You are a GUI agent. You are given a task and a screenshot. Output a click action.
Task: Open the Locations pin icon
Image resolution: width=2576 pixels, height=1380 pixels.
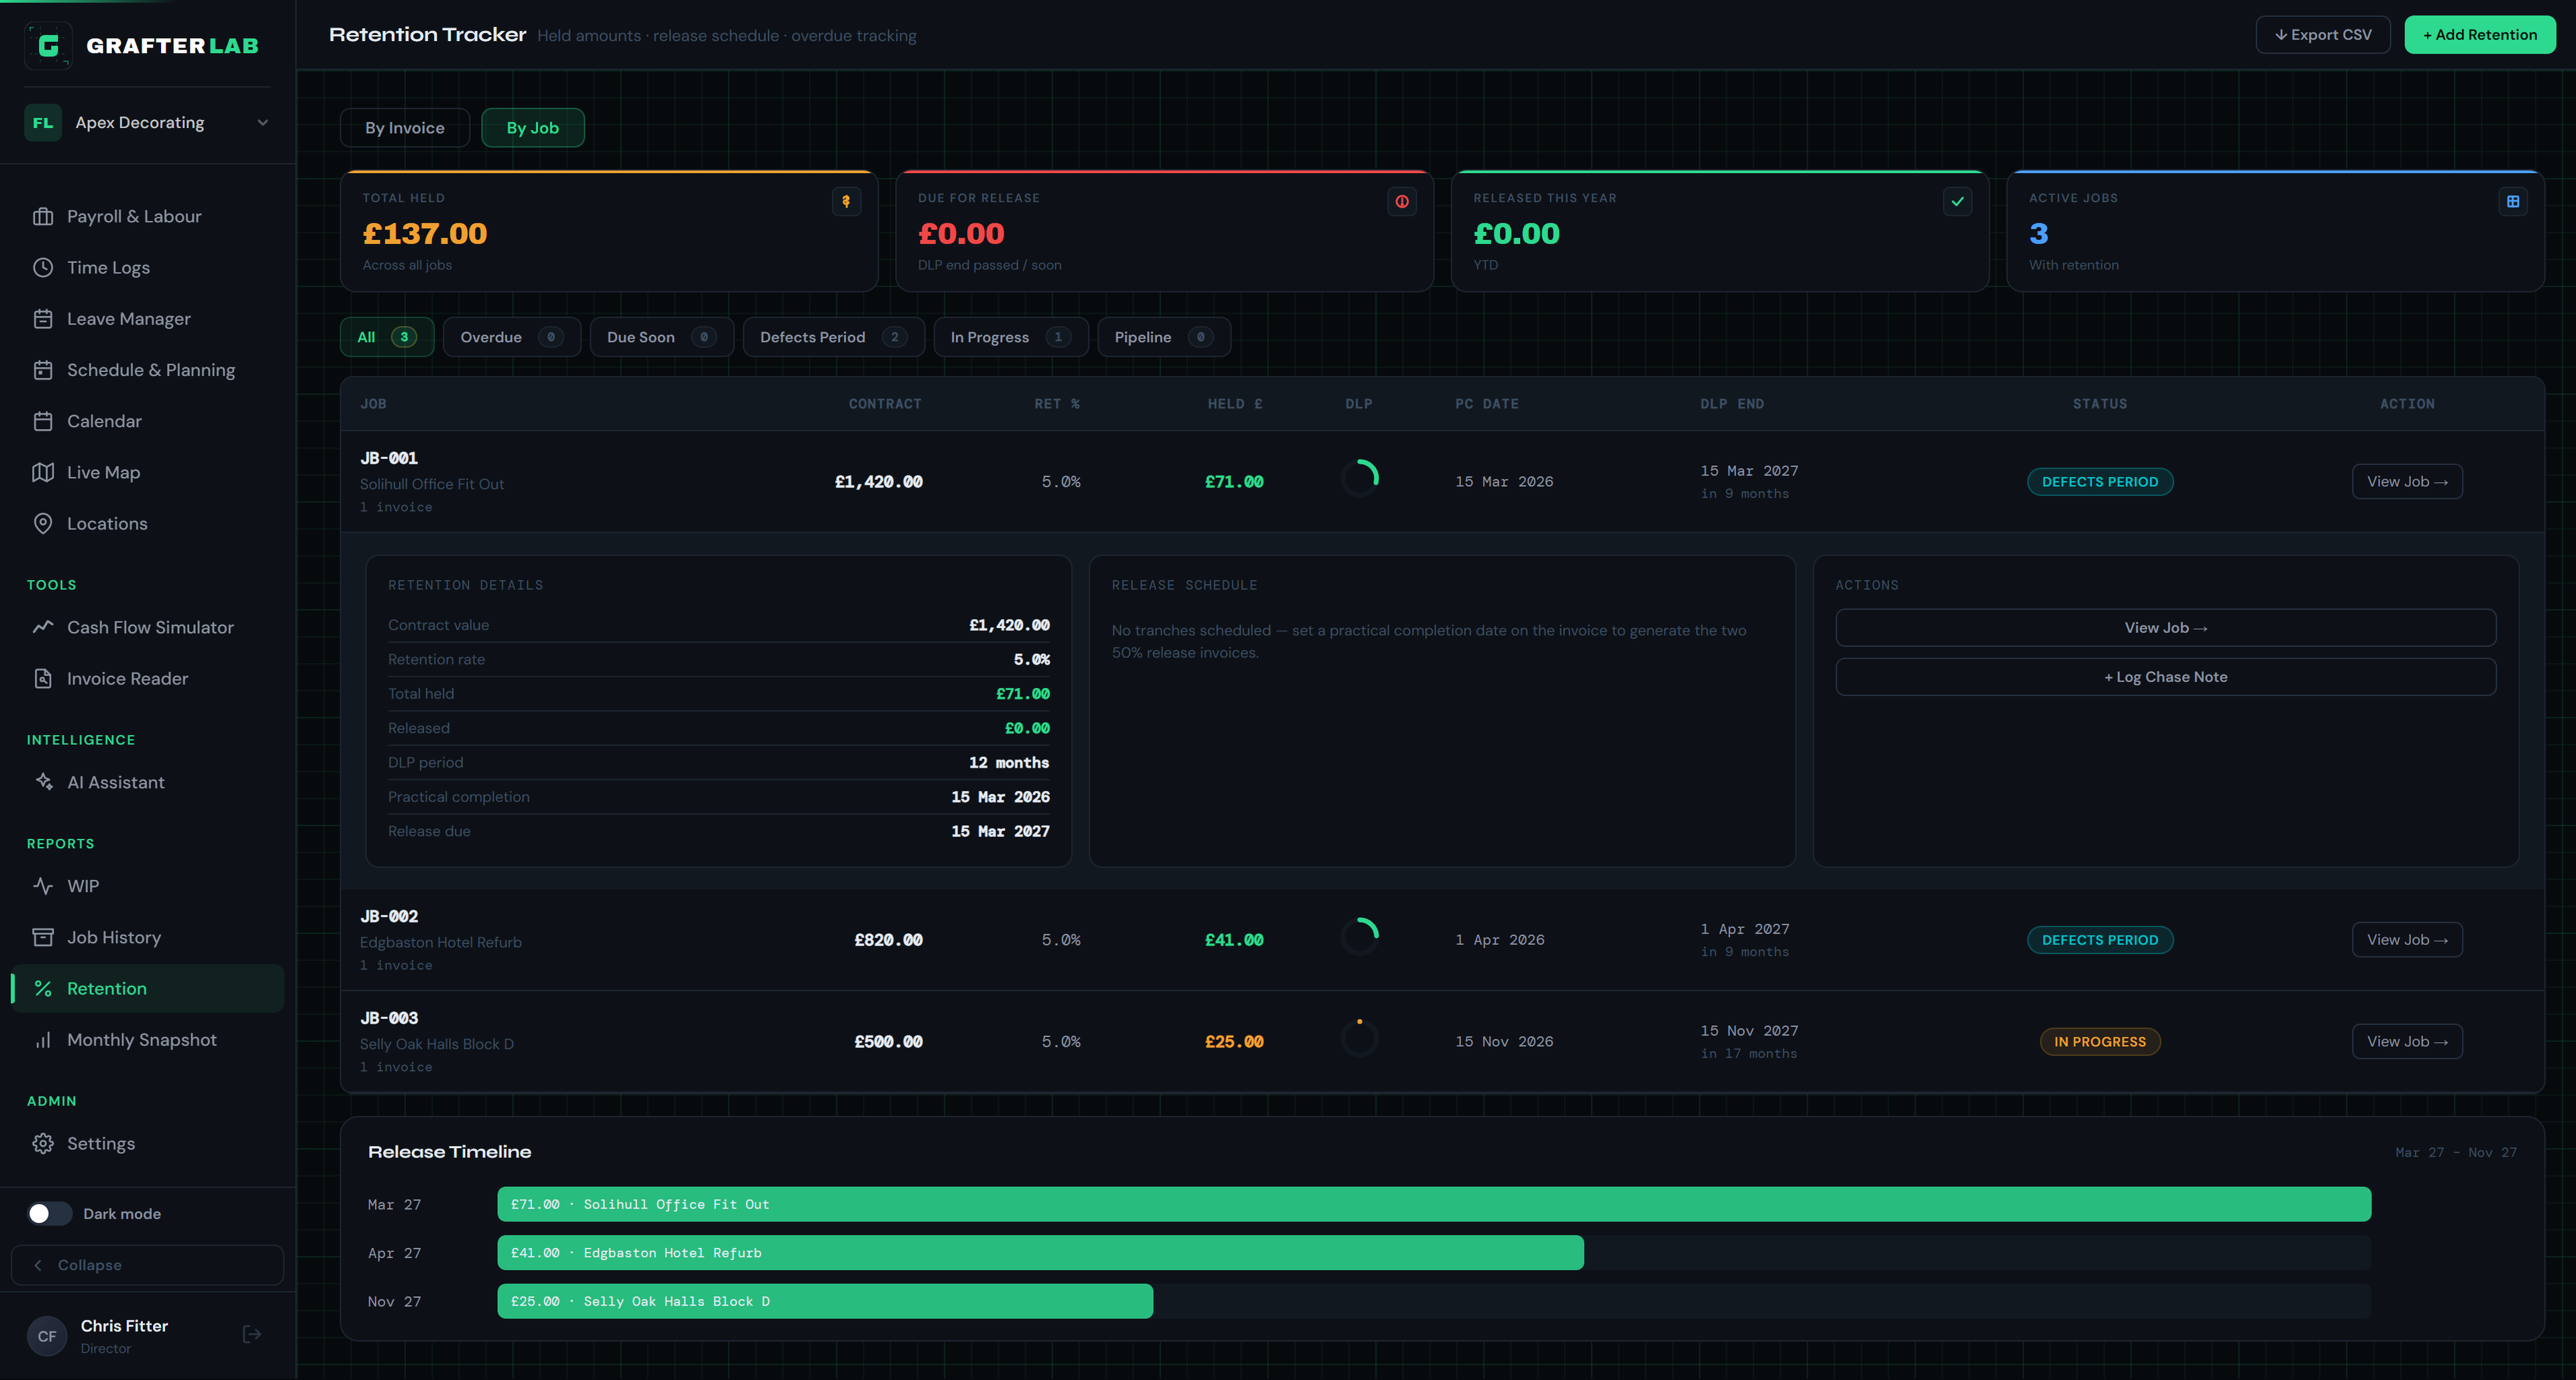pyautogui.click(x=43, y=524)
